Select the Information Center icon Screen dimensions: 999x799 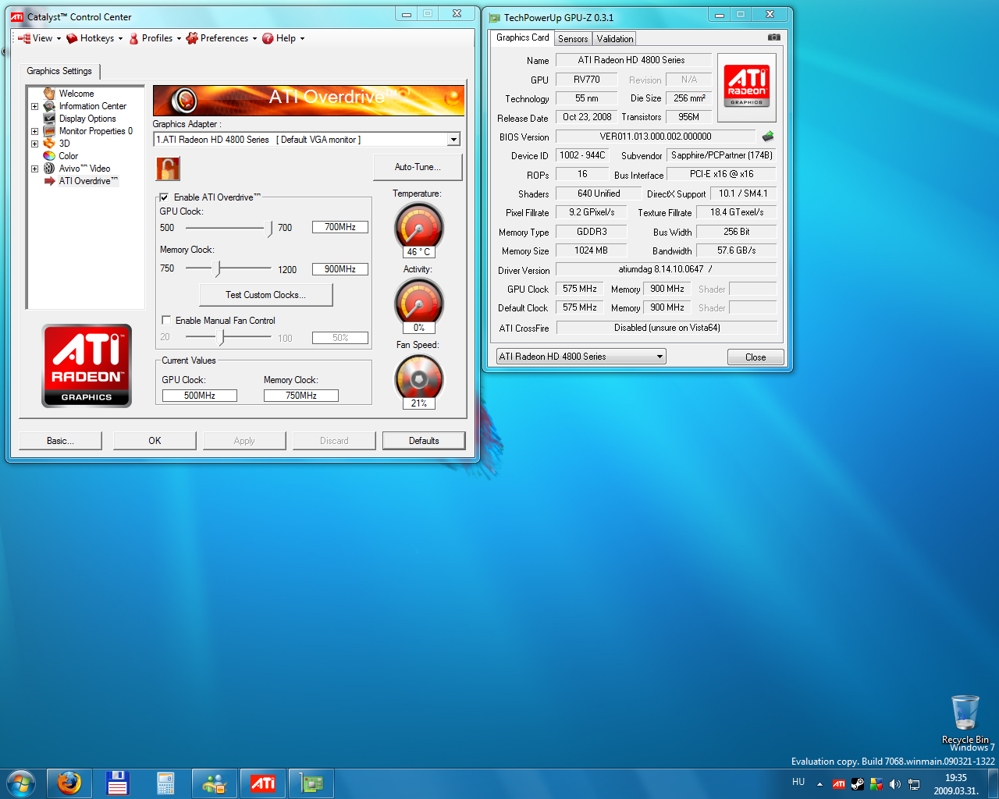coord(49,106)
